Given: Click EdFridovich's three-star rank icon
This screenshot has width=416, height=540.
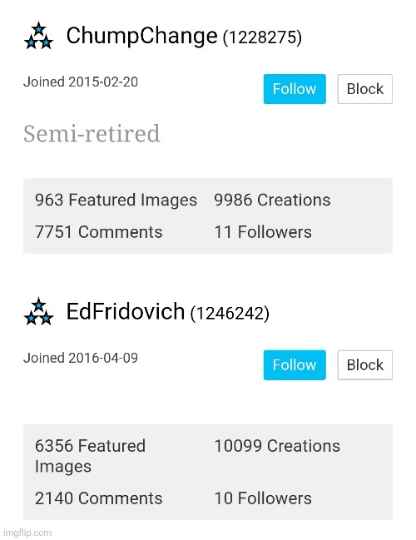Looking at the screenshot, I should coord(38,311).
